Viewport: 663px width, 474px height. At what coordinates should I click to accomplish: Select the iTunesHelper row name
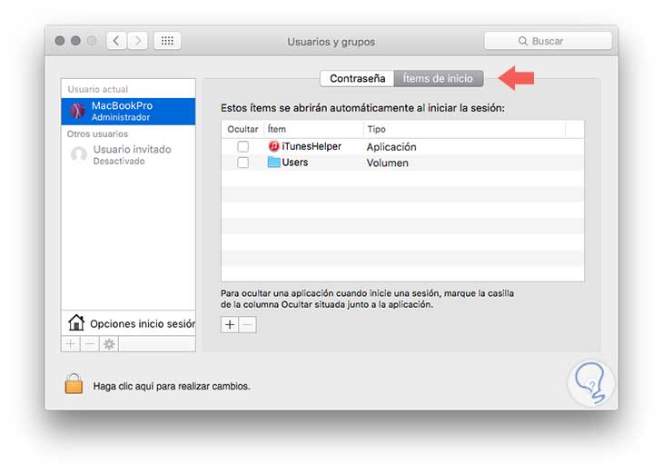(x=312, y=146)
